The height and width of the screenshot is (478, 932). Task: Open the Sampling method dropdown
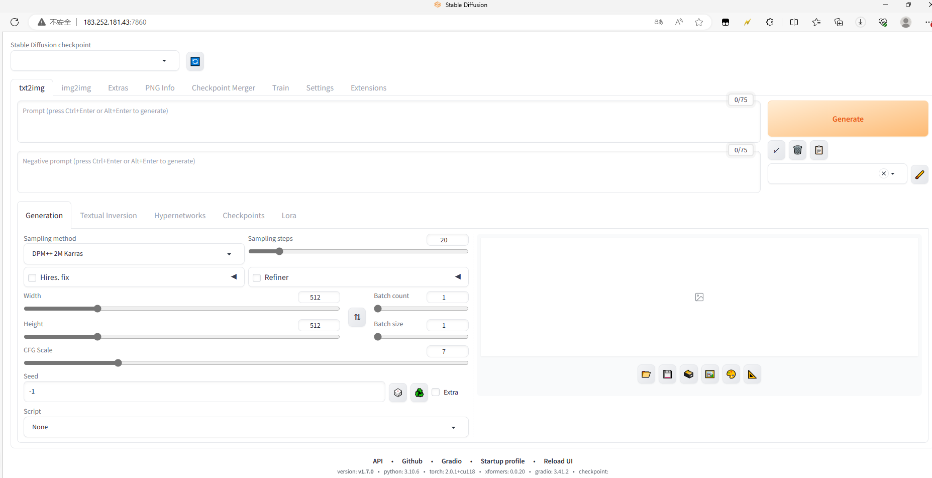click(x=134, y=254)
